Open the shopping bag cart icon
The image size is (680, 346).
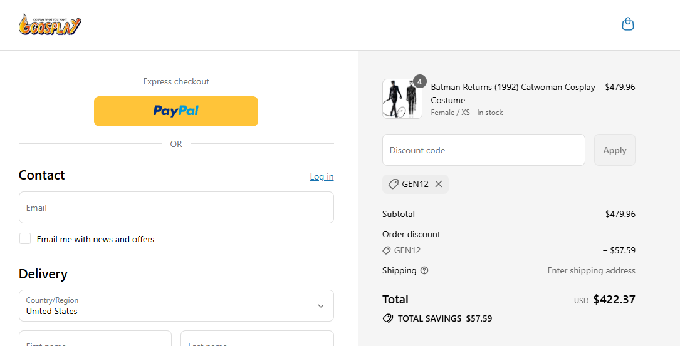point(627,24)
